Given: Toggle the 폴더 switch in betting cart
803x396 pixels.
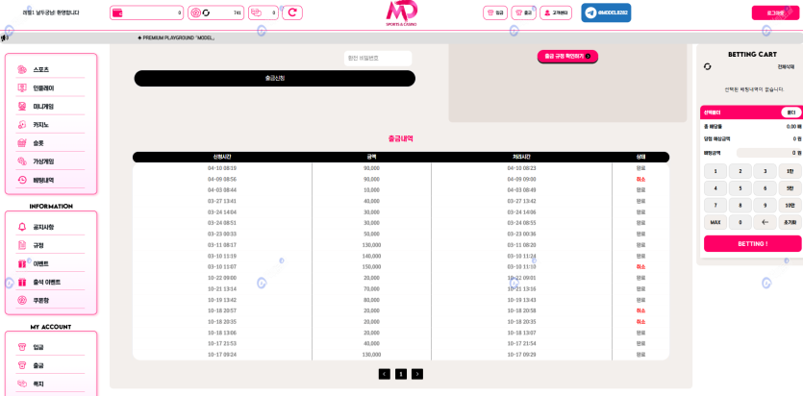Looking at the screenshot, I should click(790, 112).
